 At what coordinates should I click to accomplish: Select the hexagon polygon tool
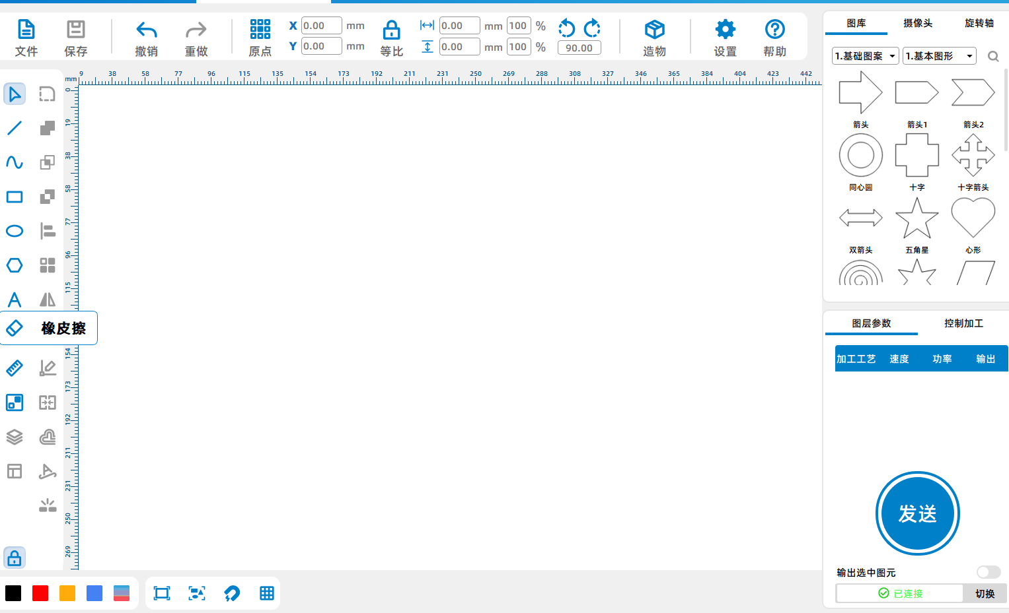[x=15, y=265]
